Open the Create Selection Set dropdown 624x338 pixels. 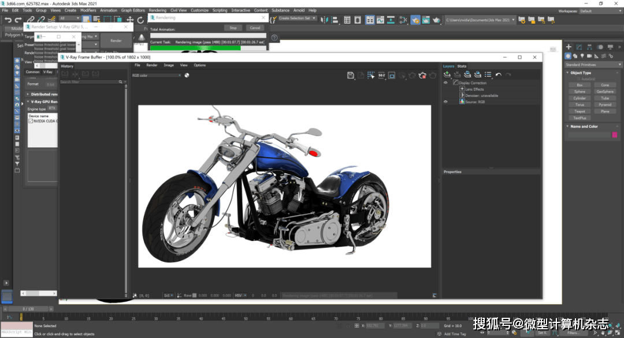pos(298,18)
